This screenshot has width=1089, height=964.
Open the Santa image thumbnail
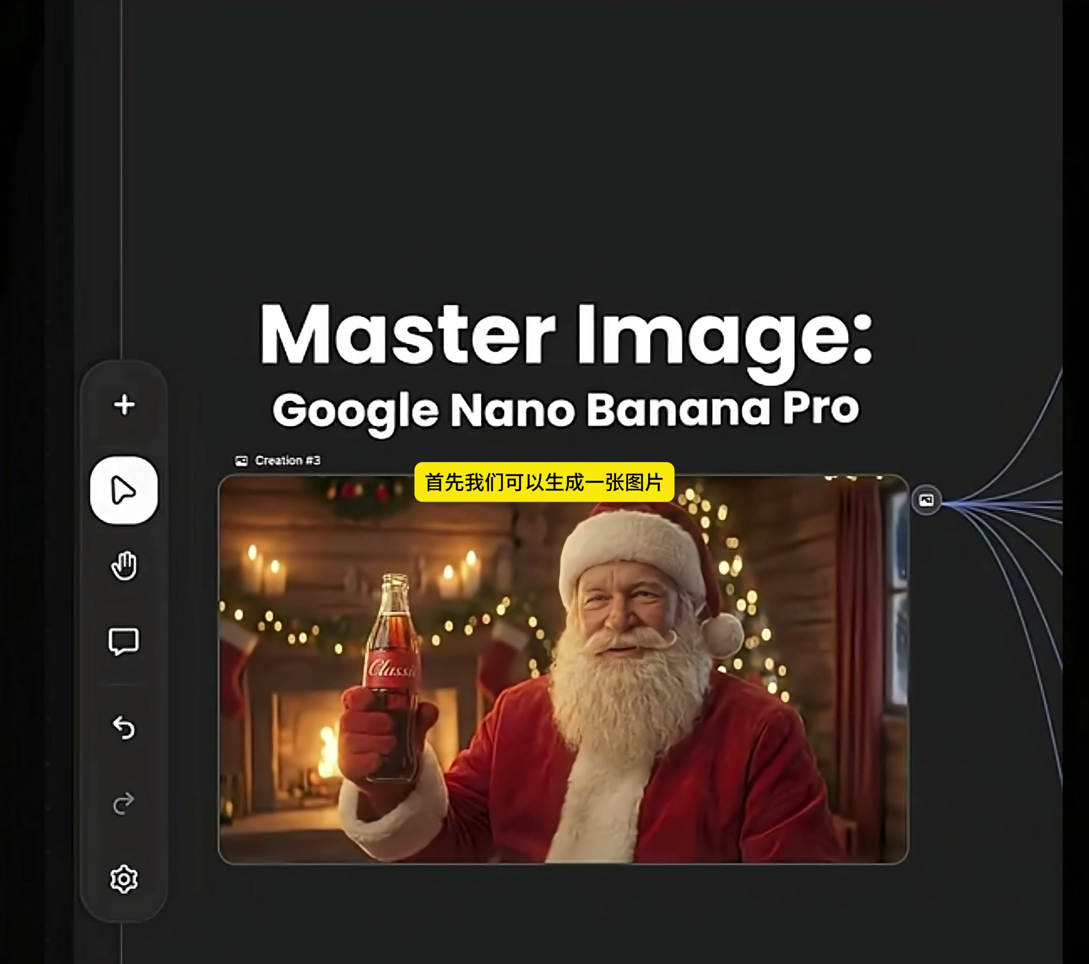[x=563, y=669]
